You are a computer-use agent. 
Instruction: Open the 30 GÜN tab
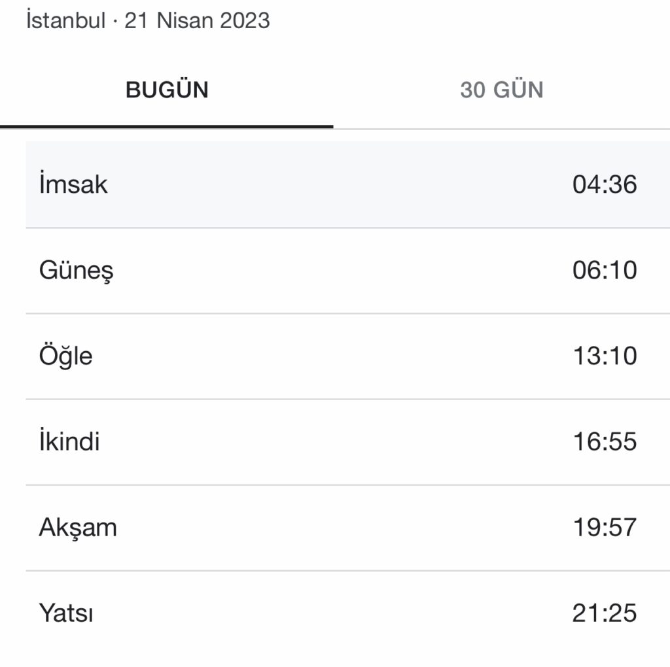[501, 90]
